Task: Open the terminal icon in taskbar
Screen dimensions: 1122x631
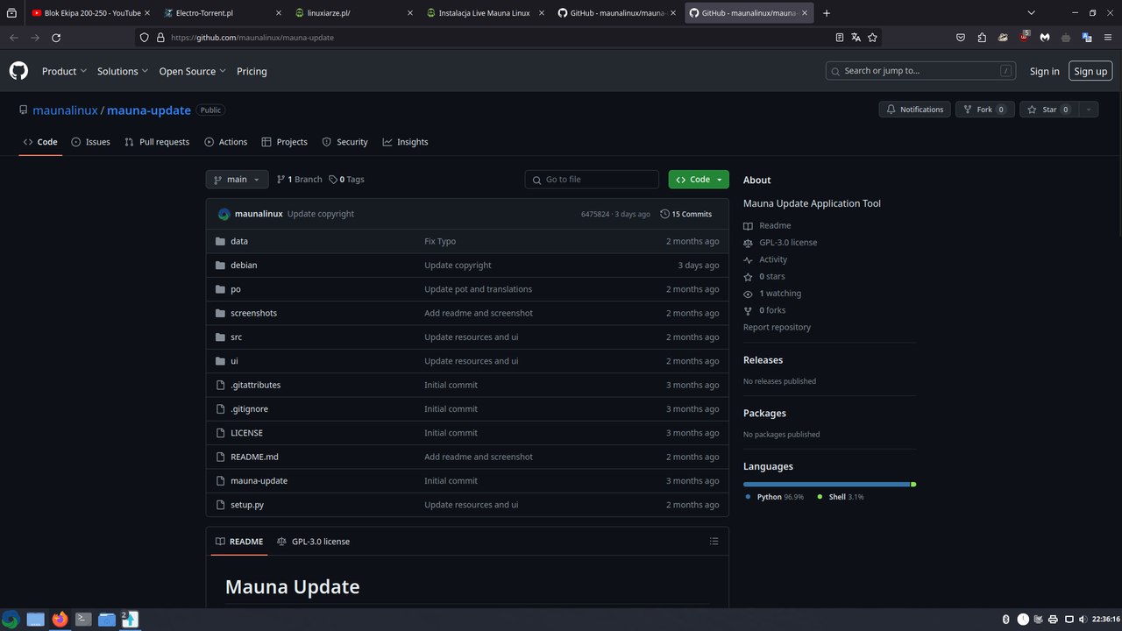Action: [x=83, y=620]
